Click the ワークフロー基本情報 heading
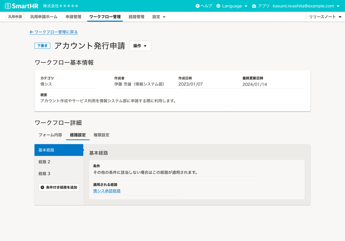345x241 pixels. tap(64, 63)
